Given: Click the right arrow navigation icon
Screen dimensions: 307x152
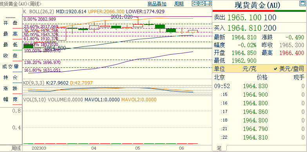Looking at the screenshot, I should pos(202,3).
